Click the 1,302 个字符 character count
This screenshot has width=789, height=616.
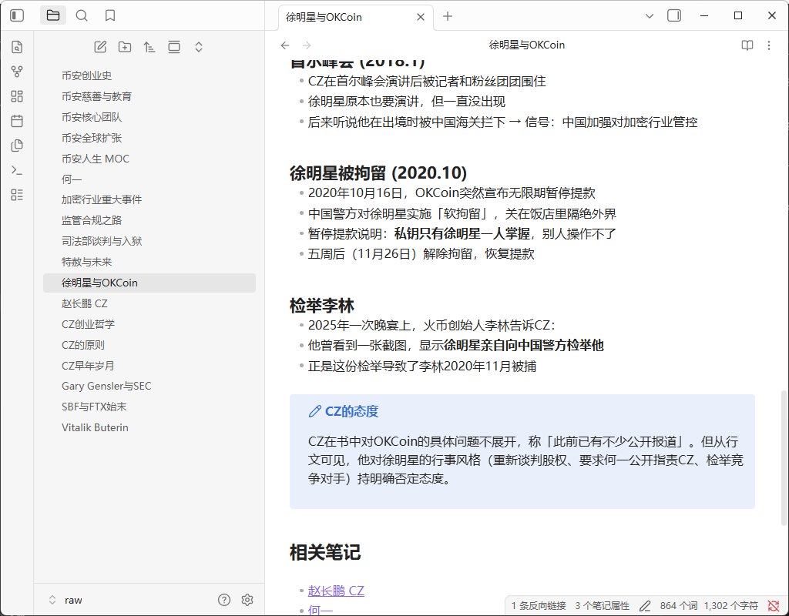tap(730, 606)
